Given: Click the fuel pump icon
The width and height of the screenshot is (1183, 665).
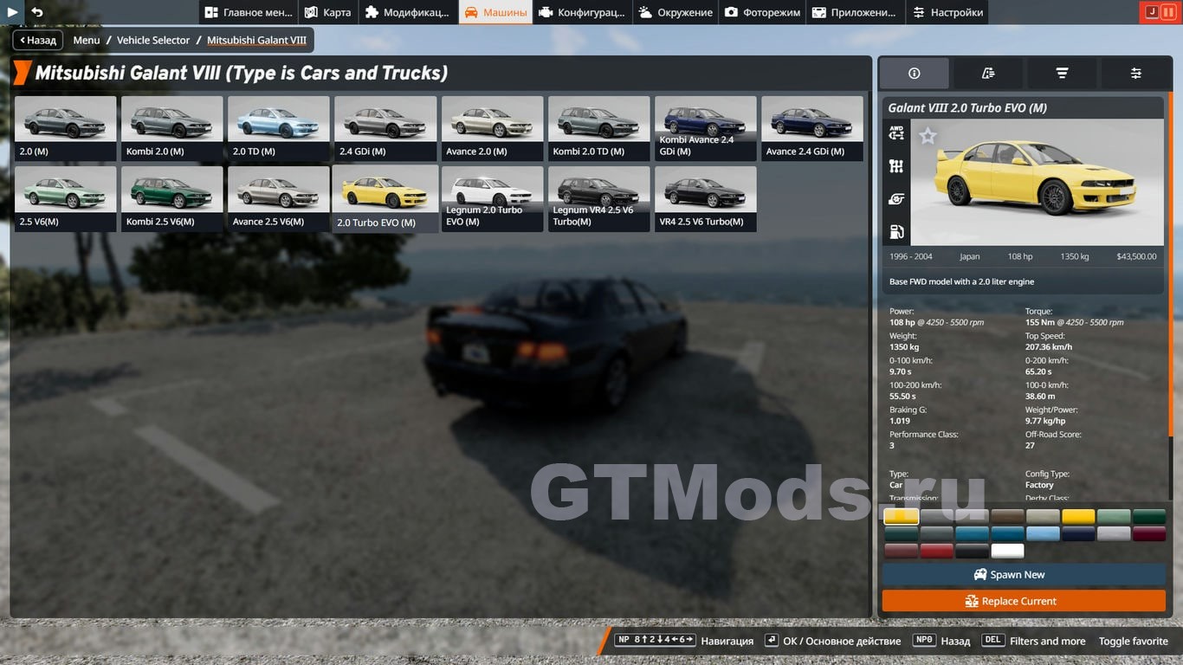Looking at the screenshot, I should [x=896, y=232].
